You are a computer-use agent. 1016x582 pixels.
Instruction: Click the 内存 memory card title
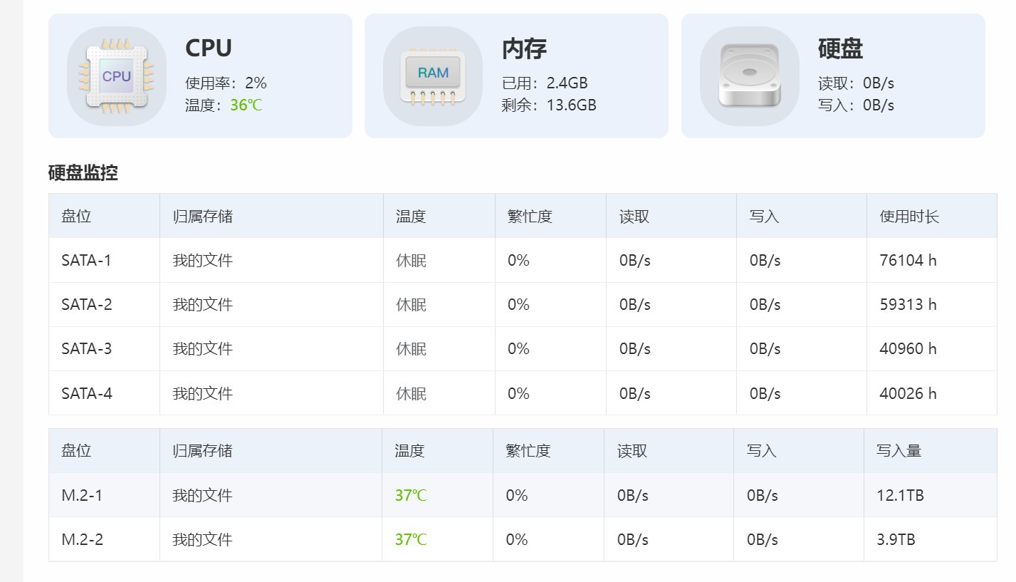[x=524, y=48]
